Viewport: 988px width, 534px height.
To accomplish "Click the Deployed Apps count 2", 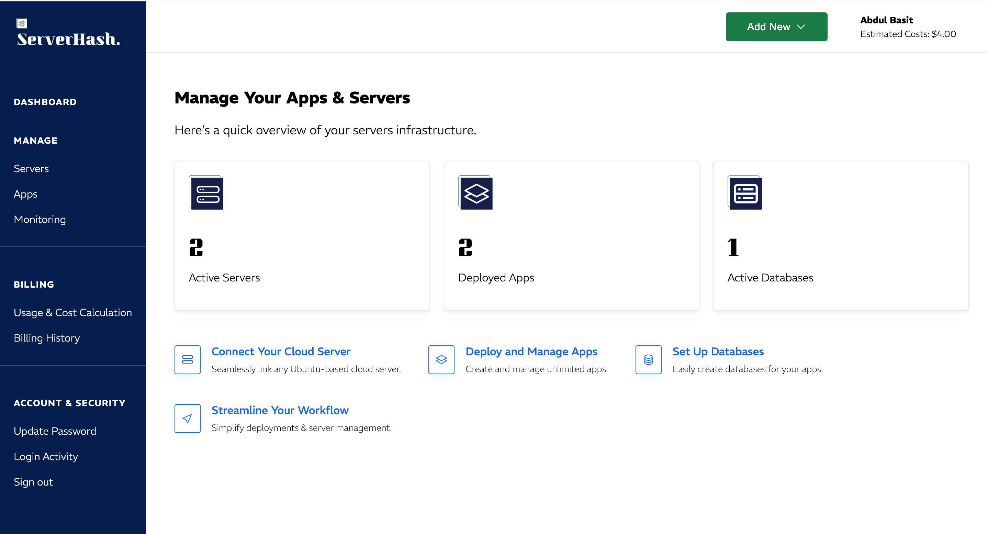I will [x=465, y=247].
